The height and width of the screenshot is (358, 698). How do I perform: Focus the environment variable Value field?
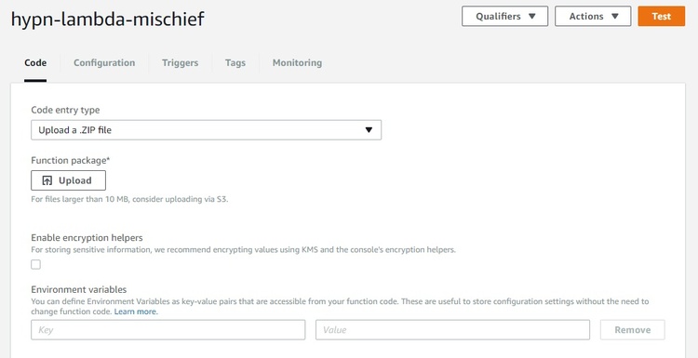click(x=452, y=330)
